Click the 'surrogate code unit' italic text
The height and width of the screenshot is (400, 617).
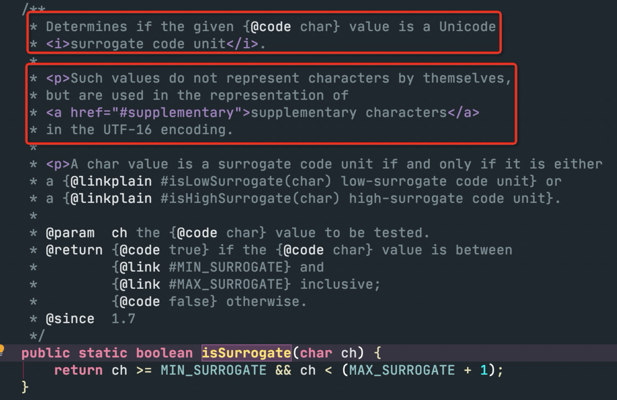148,44
